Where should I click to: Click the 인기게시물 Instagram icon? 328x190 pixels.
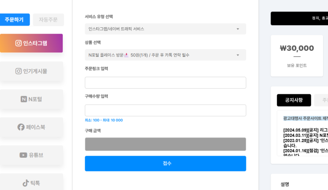coord(19,71)
